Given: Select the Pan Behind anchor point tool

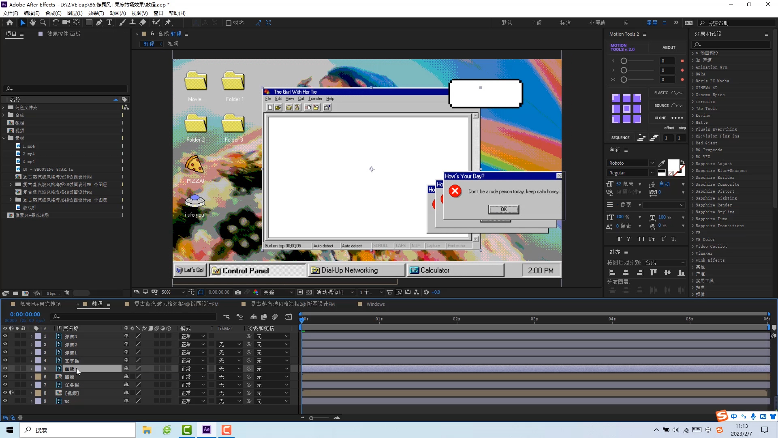Looking at the screenshot, I should 76,23.
